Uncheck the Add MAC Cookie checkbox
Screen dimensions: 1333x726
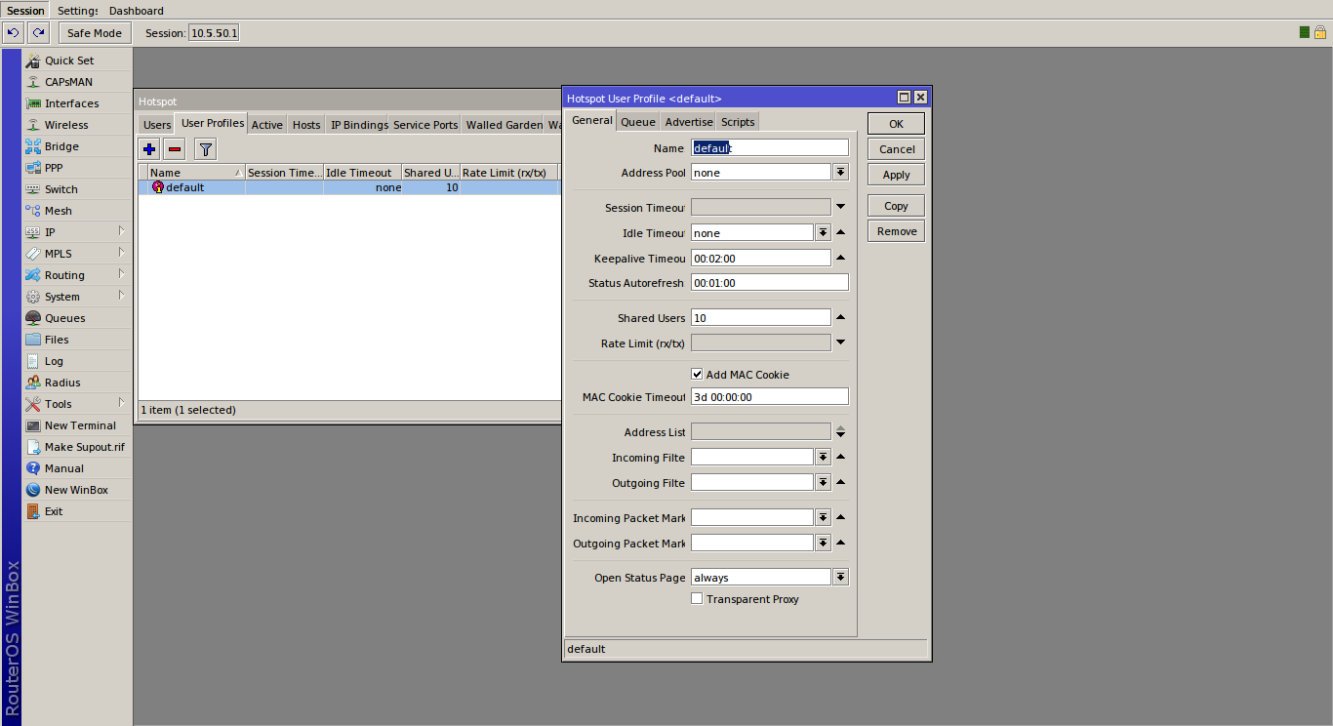[697, 374]
